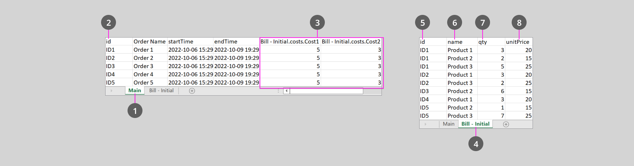634x166 pixels.
Task: Click the numbered callout badge 2
Action: click(109, 23)
